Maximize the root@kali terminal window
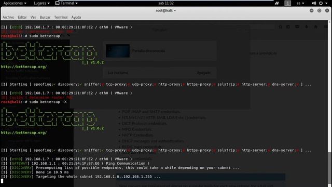The height and width of the screenshot is (187, 332). point(320,10)
